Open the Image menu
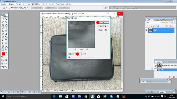The width and height of the screenshot is (177, 99). click(19, 4)
